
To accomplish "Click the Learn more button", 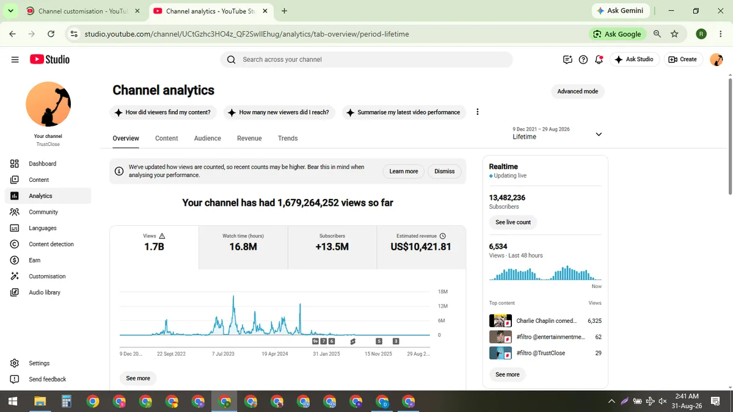I will 404,172.
